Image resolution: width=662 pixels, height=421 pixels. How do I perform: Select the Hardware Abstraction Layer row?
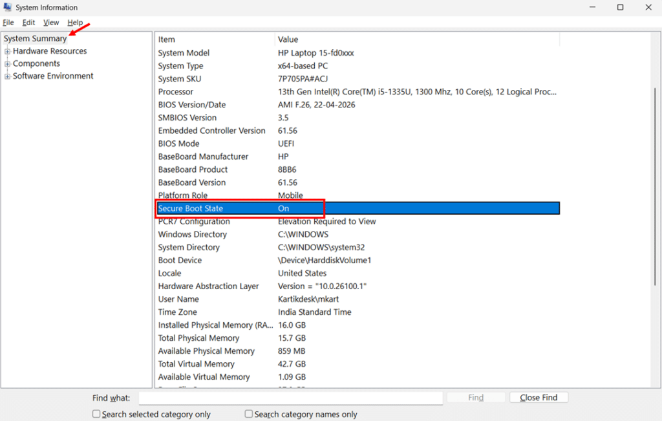358,286
